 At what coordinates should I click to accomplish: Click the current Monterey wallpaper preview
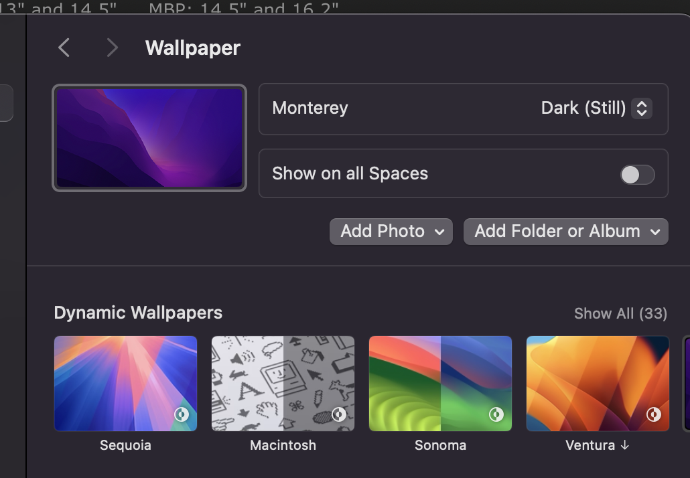149,138
